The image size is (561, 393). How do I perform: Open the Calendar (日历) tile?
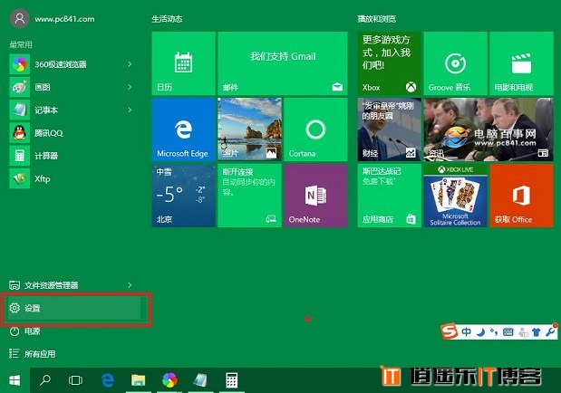pyautogui.click(x=184, y=63)
